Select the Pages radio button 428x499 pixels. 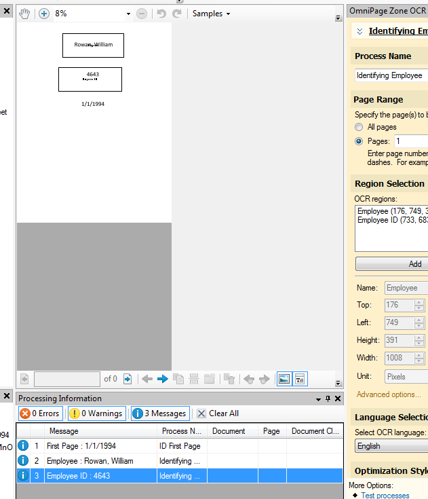(x=359, y=141)
